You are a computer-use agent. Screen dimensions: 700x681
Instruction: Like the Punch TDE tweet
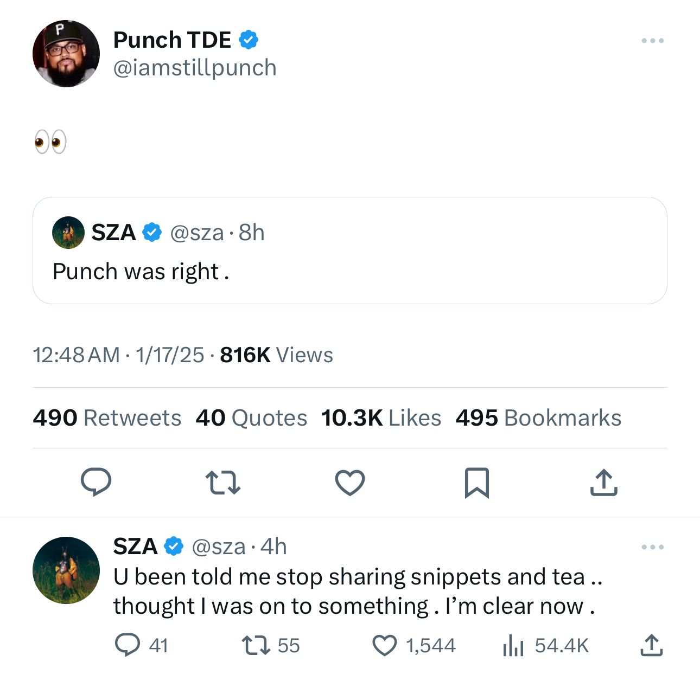coord(350,482)
